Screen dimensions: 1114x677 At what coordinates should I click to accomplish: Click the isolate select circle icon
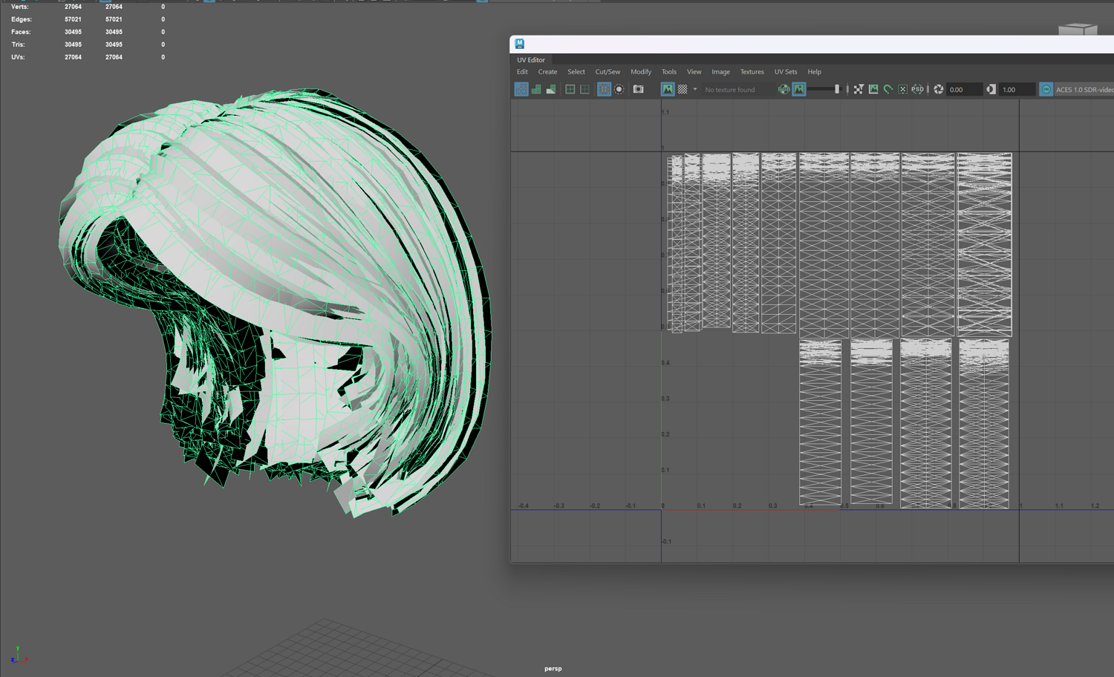[619, 89]
